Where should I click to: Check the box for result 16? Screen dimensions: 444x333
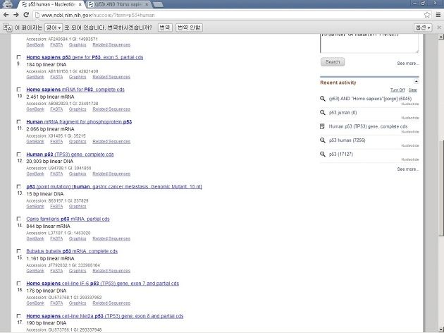coord(19,284)
